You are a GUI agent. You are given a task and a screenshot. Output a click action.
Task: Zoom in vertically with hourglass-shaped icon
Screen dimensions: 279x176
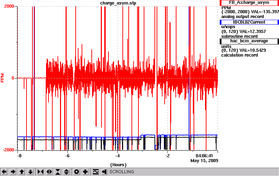coord(58,172)
